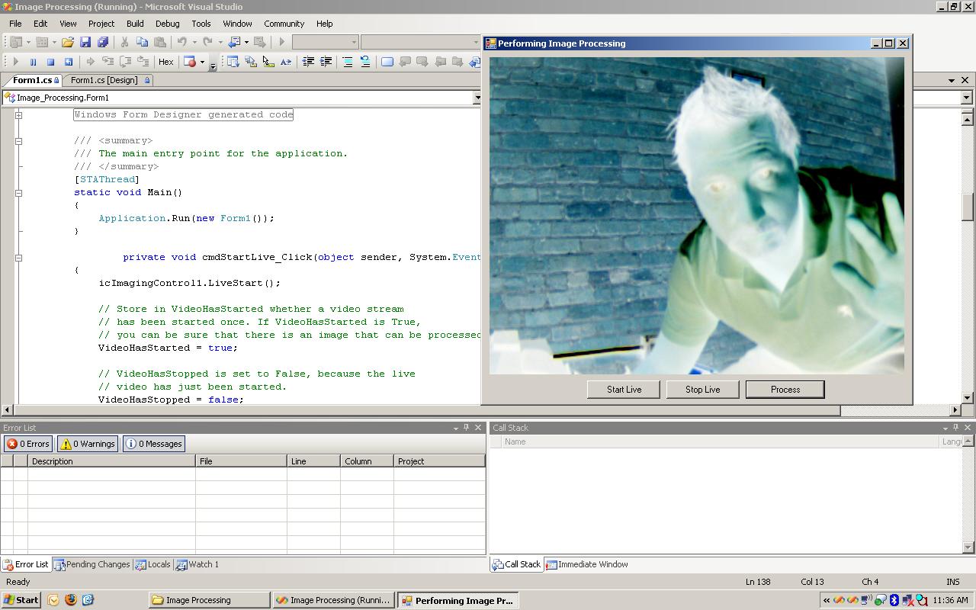The height and width of the screenshot is (610, 976).
Task: Click the Toggle Bookmark icon
Action: pos(387,62)
